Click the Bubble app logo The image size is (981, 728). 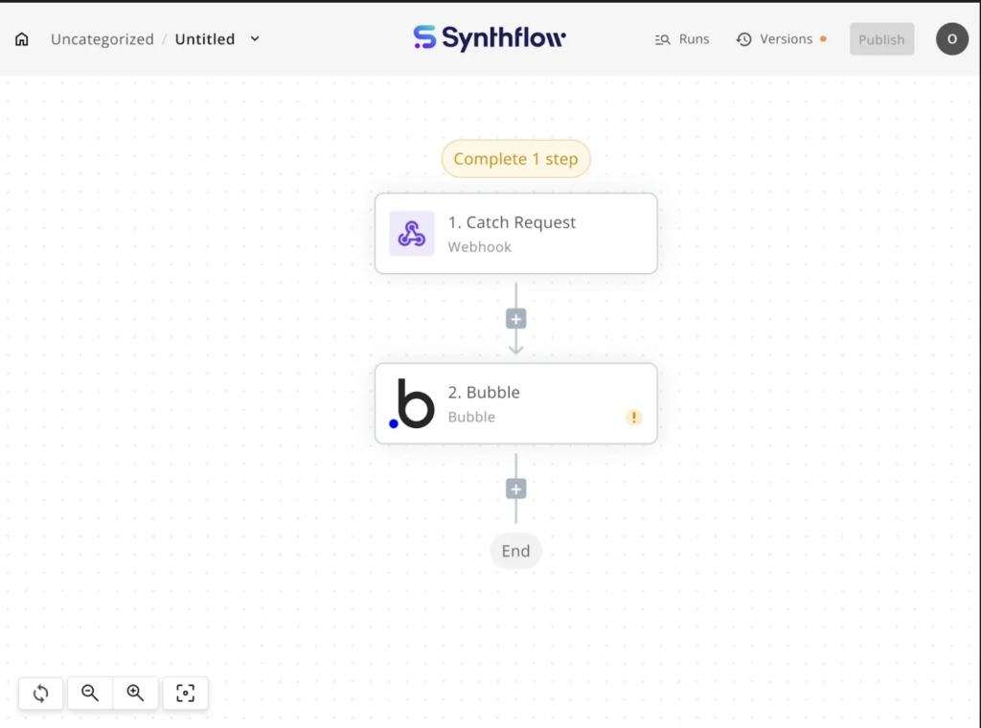pyautogui.click(x=412, y=404)
